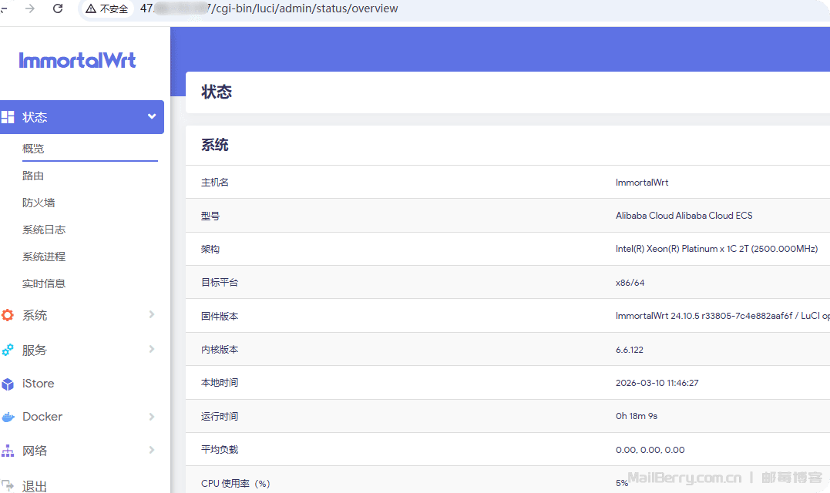
Task: Click the forward navigation arrow
Action: (x=30, y=8)
